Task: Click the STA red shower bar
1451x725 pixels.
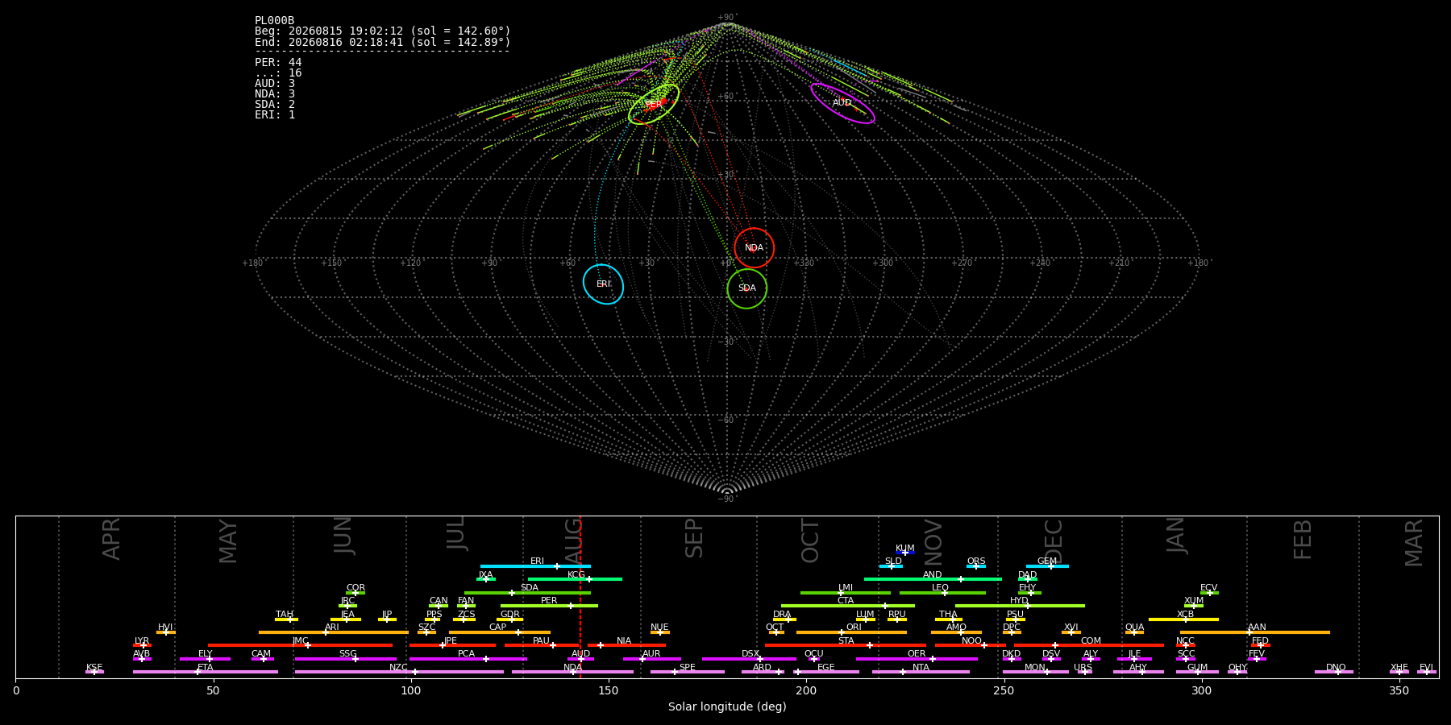Action: (846, 645)
